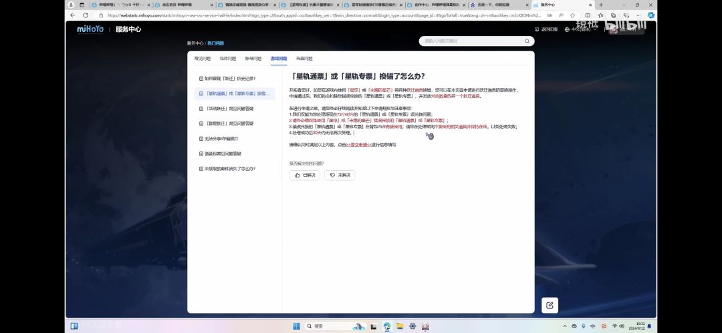Viewport: 722px width, 333px height.
Task: Open 「活动跃迁」常见问题答疑 article
Action: click(229, 109)
